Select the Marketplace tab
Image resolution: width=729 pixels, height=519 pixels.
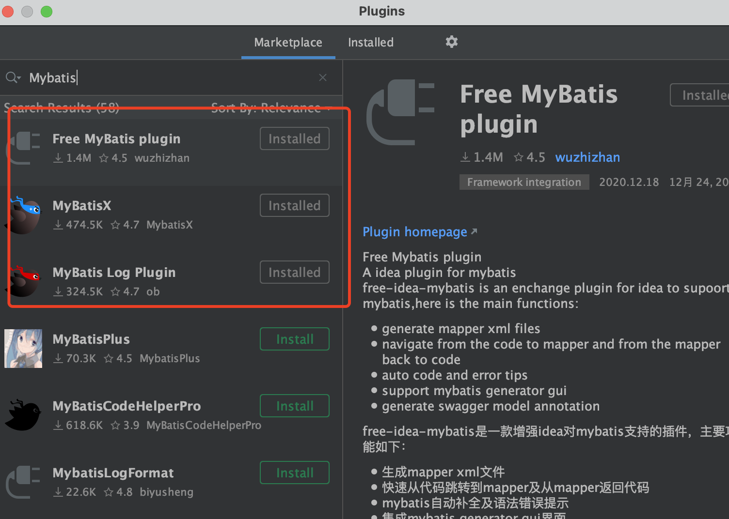coord(288,42)
